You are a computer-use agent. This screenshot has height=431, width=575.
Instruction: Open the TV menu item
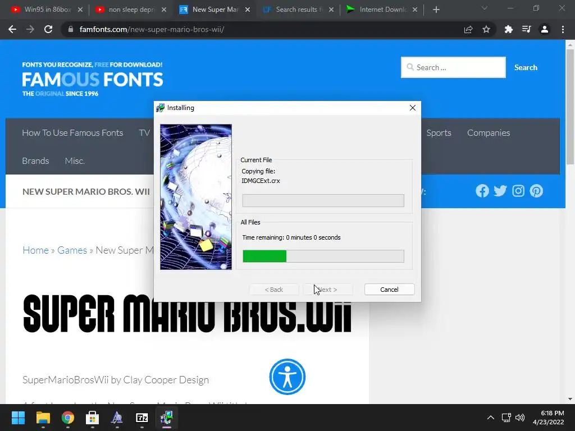(x=144, y=132)
